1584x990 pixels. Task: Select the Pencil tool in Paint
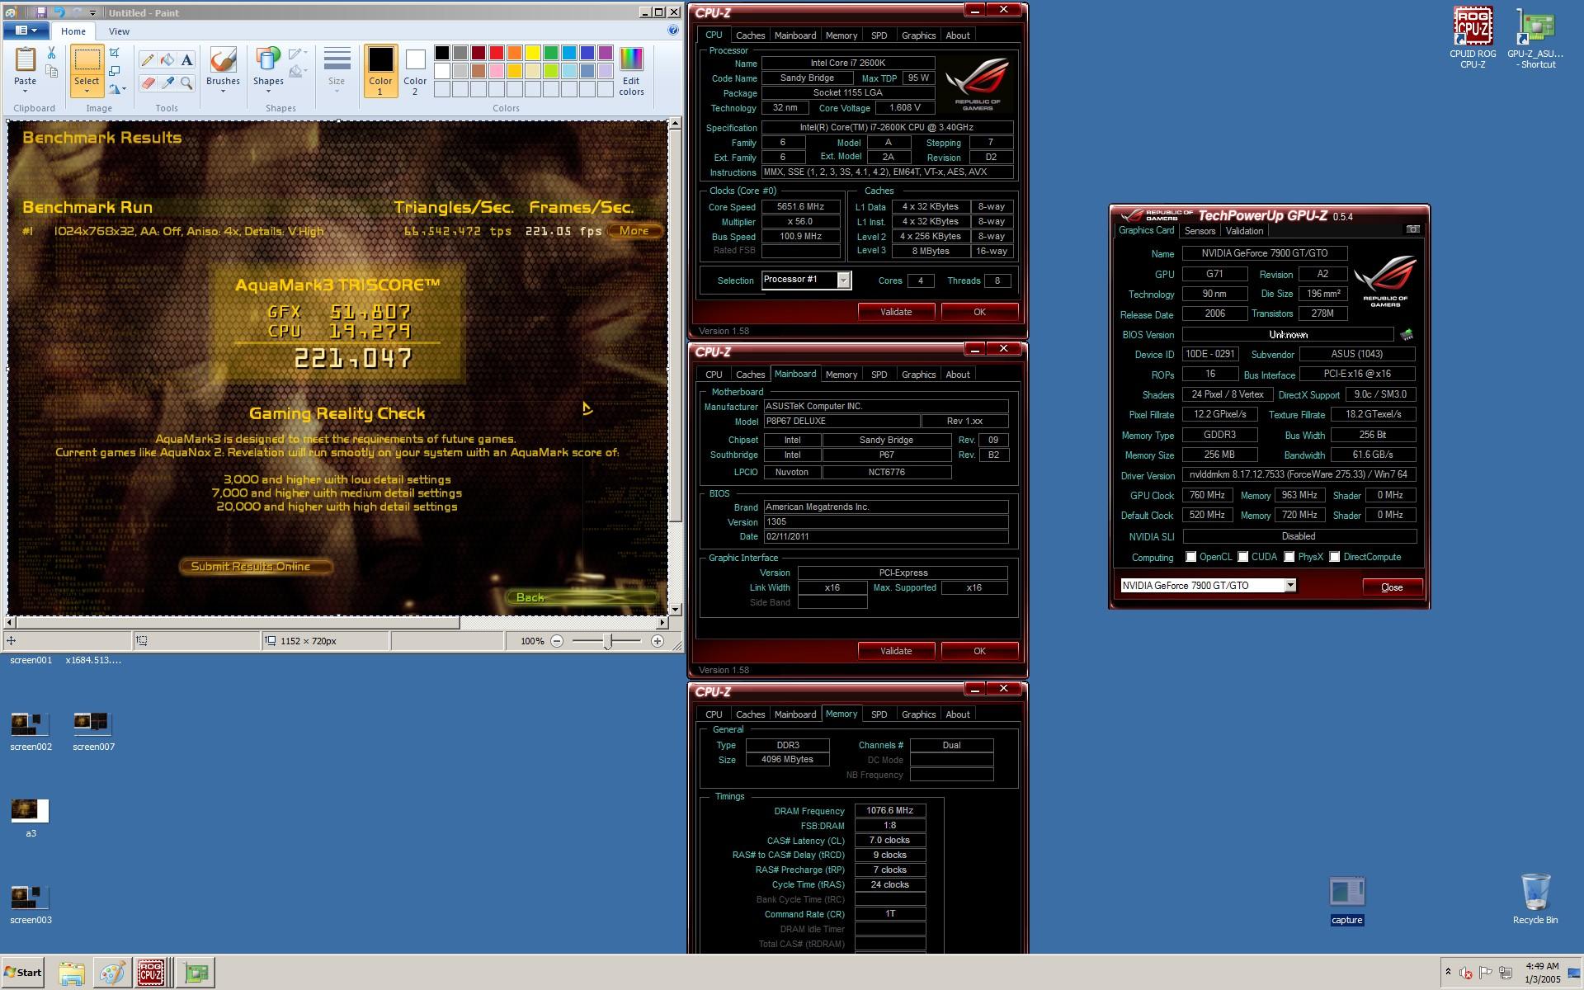tap(148, 60)
